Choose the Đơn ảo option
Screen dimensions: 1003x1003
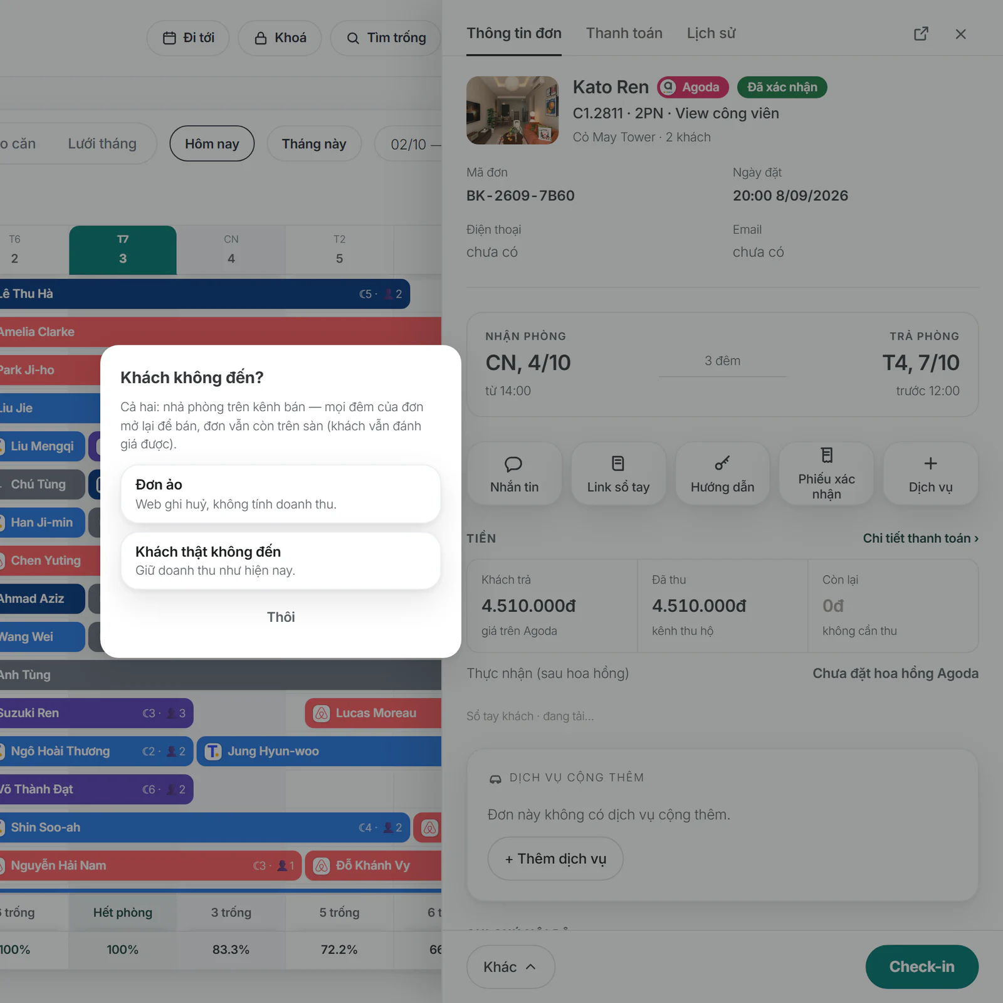coord(280,494)
